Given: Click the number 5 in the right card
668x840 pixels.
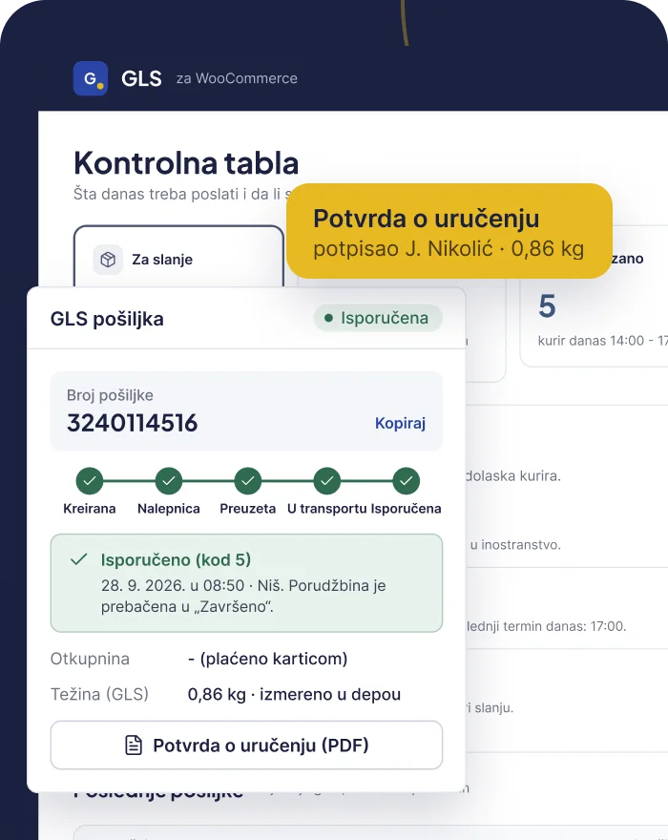Looking at the screenshot, I should (x=547, y=306).
